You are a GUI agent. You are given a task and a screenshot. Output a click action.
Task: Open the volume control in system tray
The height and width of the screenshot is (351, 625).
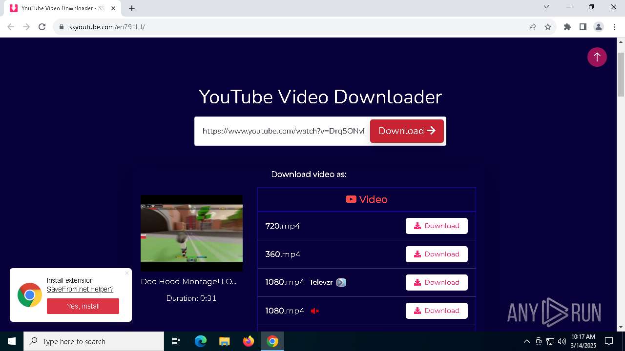point(562,341)
